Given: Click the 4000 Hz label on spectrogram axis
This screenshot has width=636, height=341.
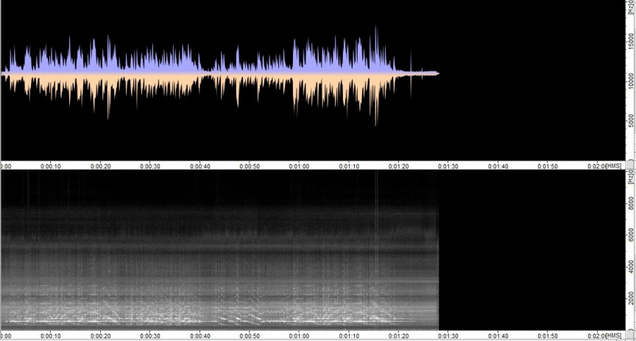Looking at the screenshot, I should 631,269.
